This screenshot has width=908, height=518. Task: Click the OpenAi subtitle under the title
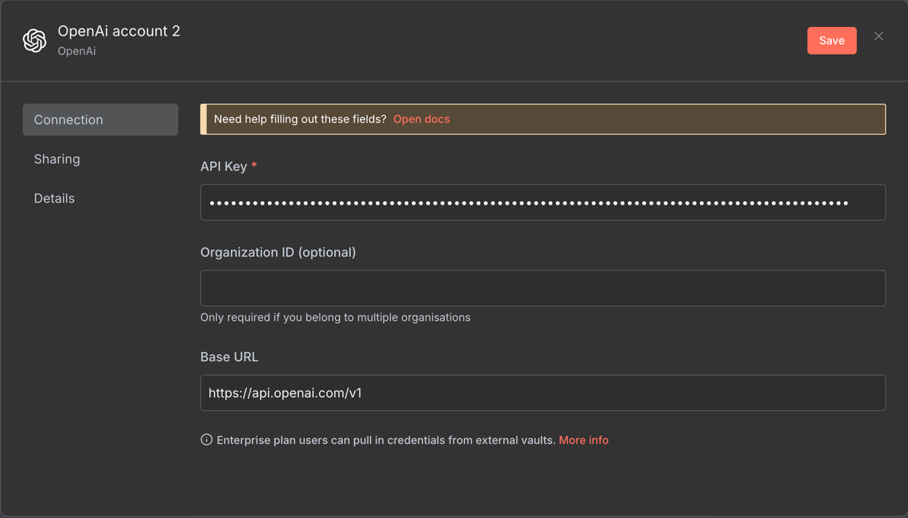coord(76,51)
